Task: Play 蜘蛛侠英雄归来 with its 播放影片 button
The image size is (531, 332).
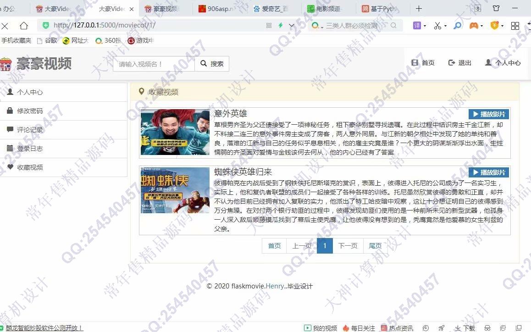Action: 489,172
